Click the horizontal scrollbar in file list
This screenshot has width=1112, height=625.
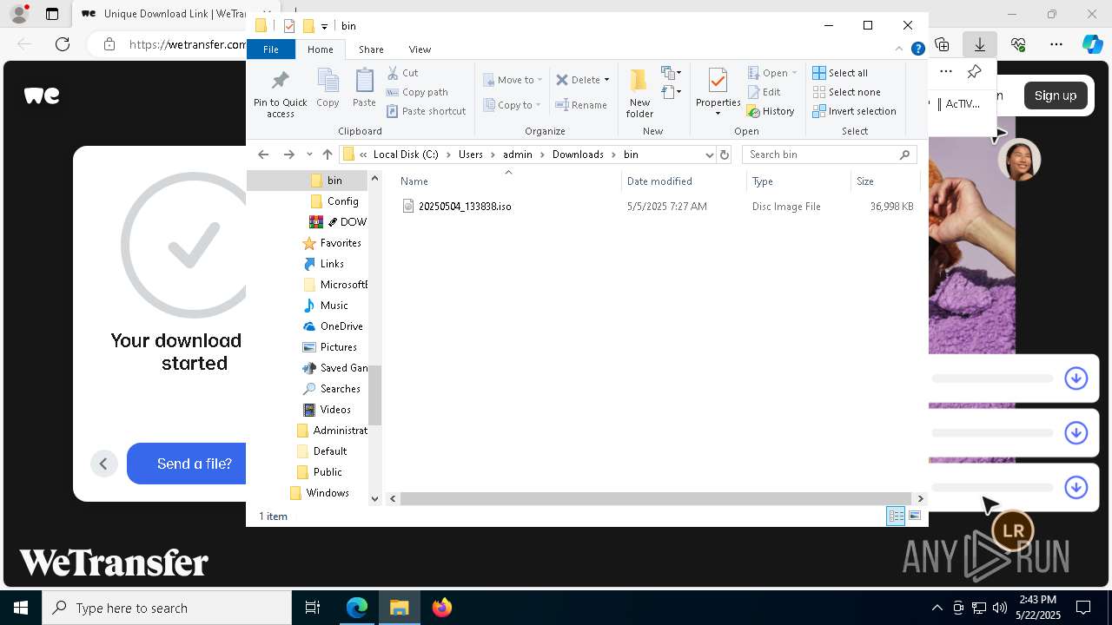pyautogui.click(x=656, y=498)
